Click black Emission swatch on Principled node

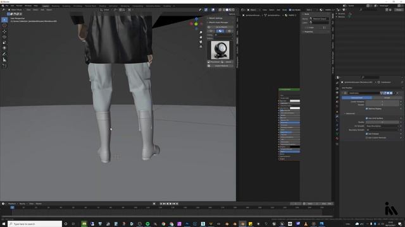(295, 147)
